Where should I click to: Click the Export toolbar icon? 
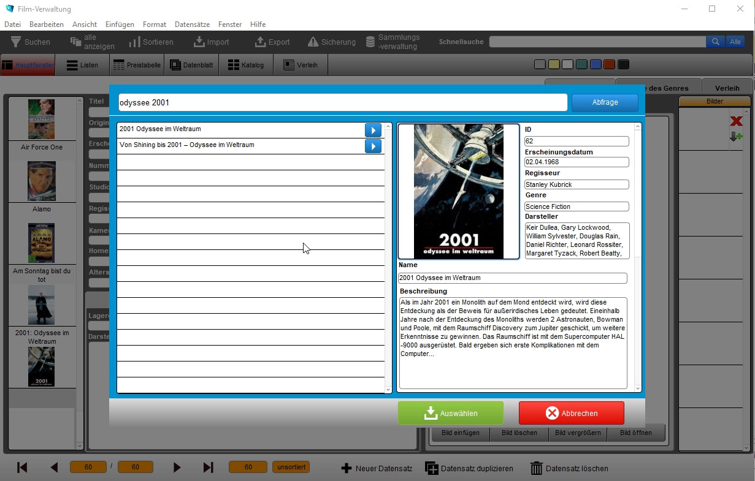261,42
